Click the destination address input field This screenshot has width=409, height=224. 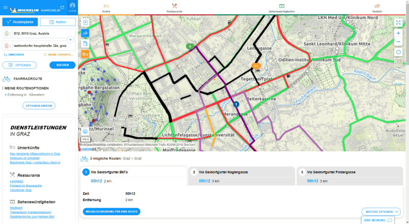(x=41, y=45)
